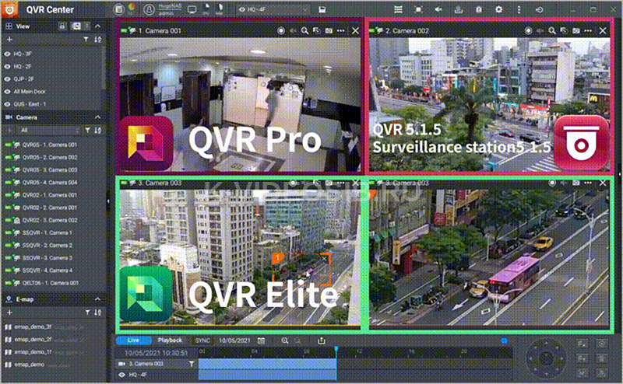Toggle manual recording on Camera 001
623x384 pixels.
click(280, 30)
